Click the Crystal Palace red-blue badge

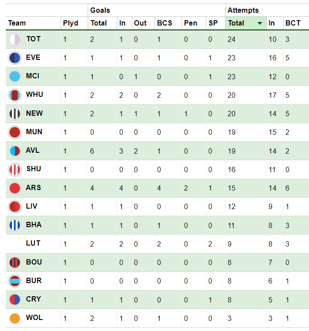click(15, 300)
